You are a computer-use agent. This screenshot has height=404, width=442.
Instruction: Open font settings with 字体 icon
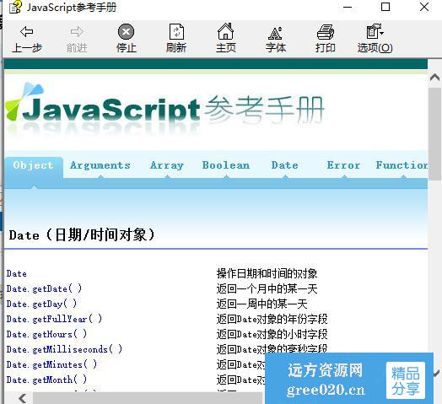point(275,33)
